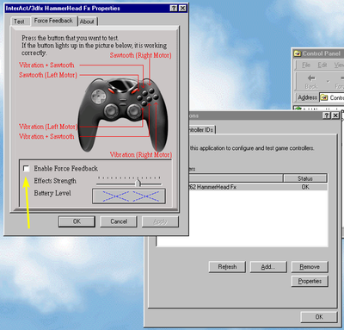Click the Control Panel title bar icon
This screenshot has width=344, height=330.
(298, 53)
